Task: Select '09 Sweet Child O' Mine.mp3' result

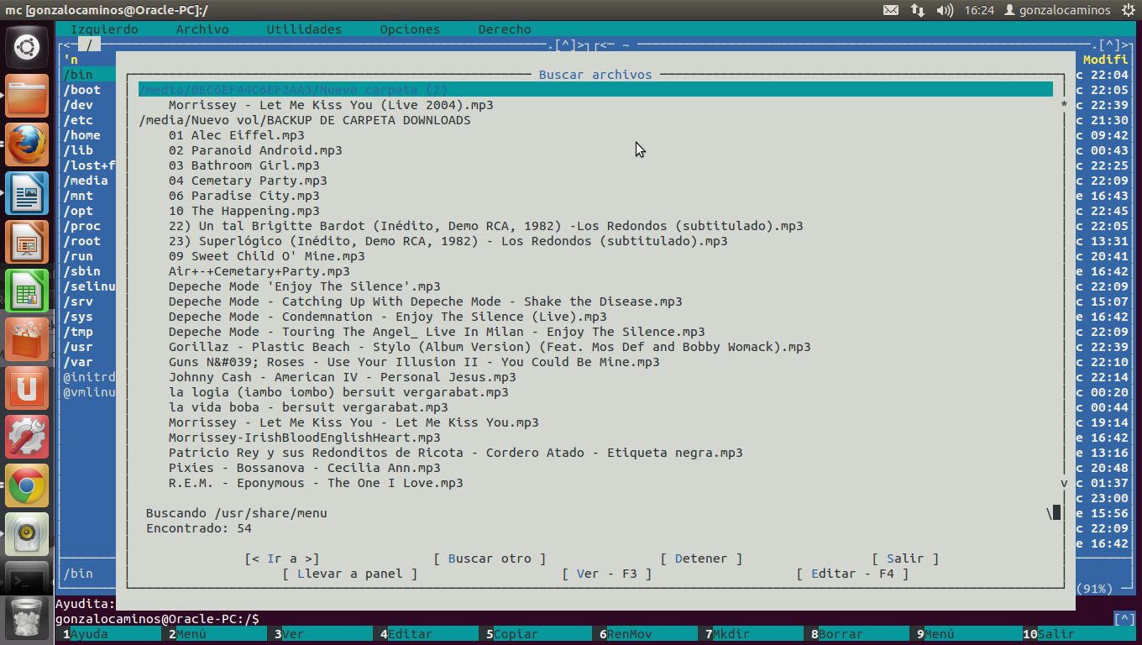Action: (266, 256)
